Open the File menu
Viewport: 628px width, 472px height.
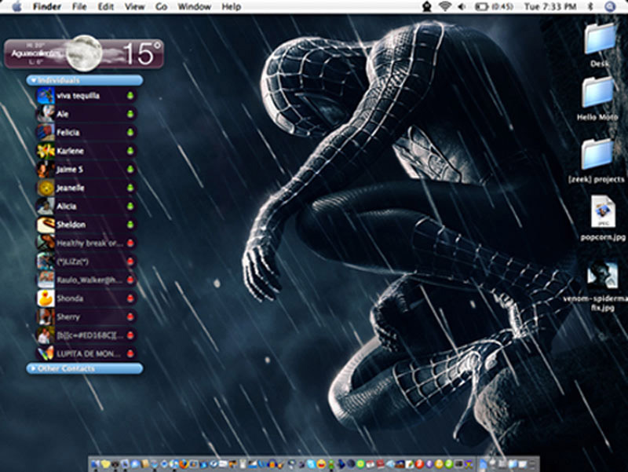(79, 7)
